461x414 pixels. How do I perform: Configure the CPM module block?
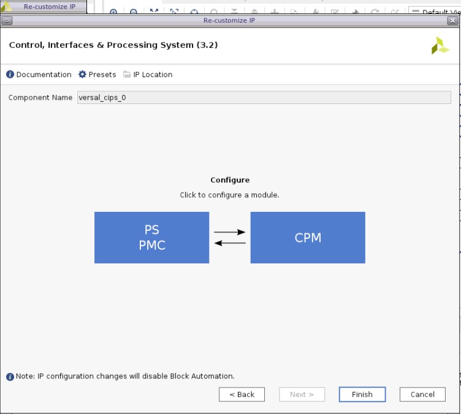click(x=308, y=238)
